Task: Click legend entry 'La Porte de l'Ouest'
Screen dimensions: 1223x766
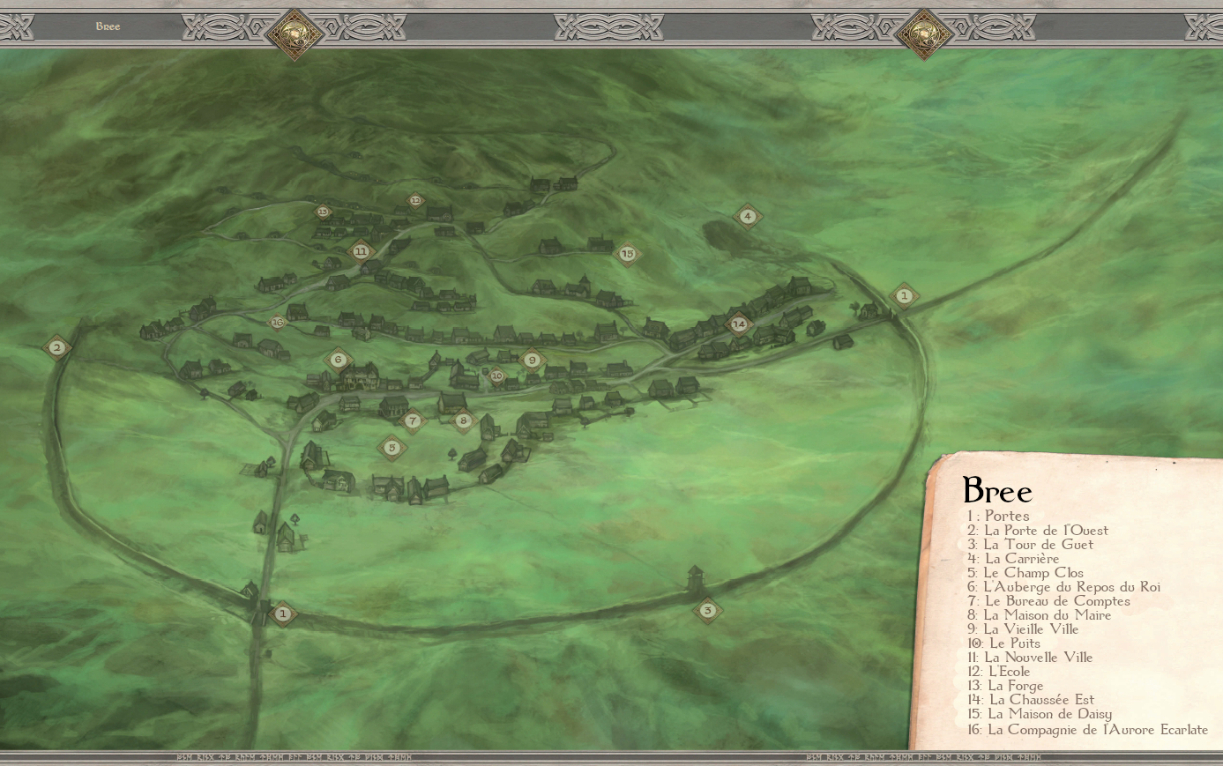Action: 1038,530
